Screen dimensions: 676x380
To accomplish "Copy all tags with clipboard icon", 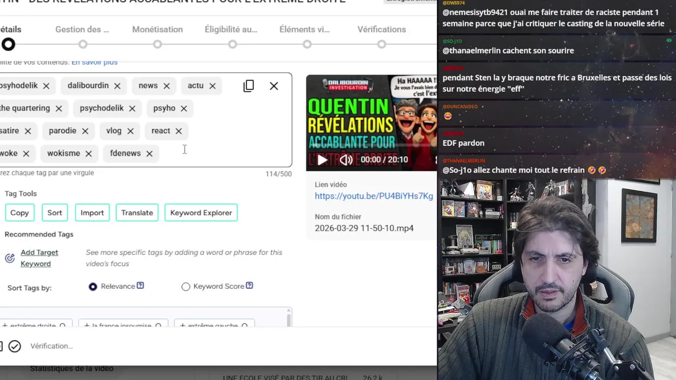I will pyautogui.click(x=249, y=86).
